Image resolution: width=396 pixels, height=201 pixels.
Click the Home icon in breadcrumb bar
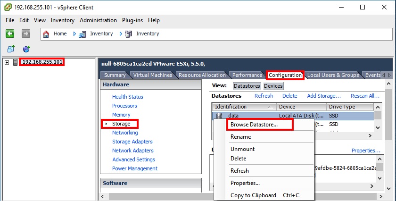pos(46,34)
